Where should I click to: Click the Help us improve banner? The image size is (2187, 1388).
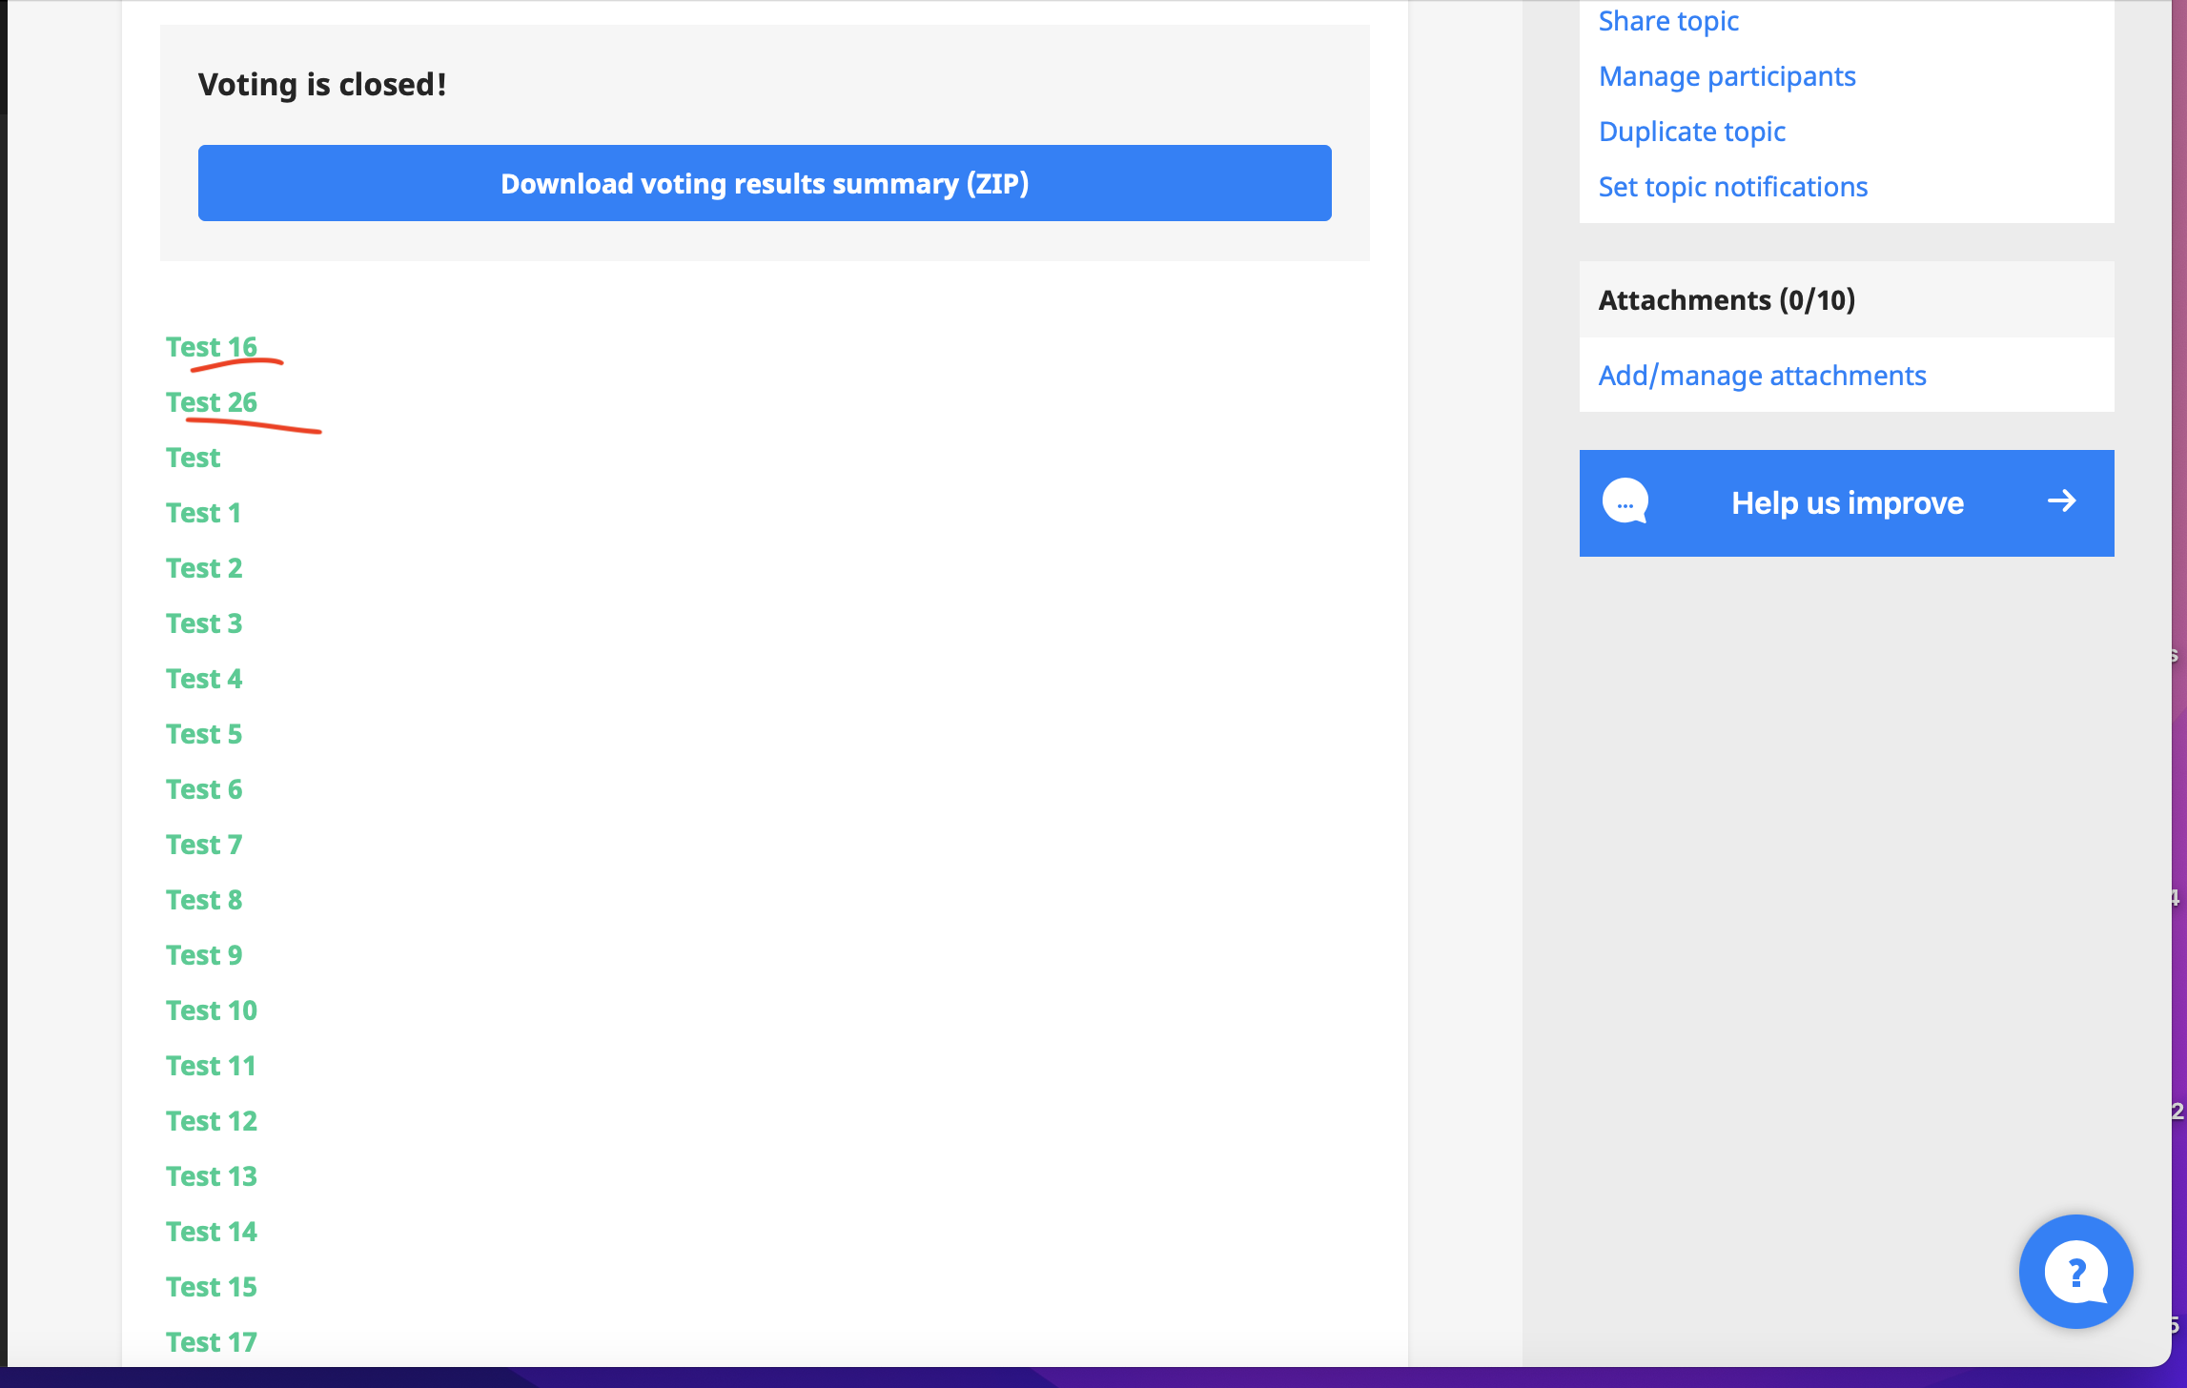pyautogui.click(x=1847, y=502)
